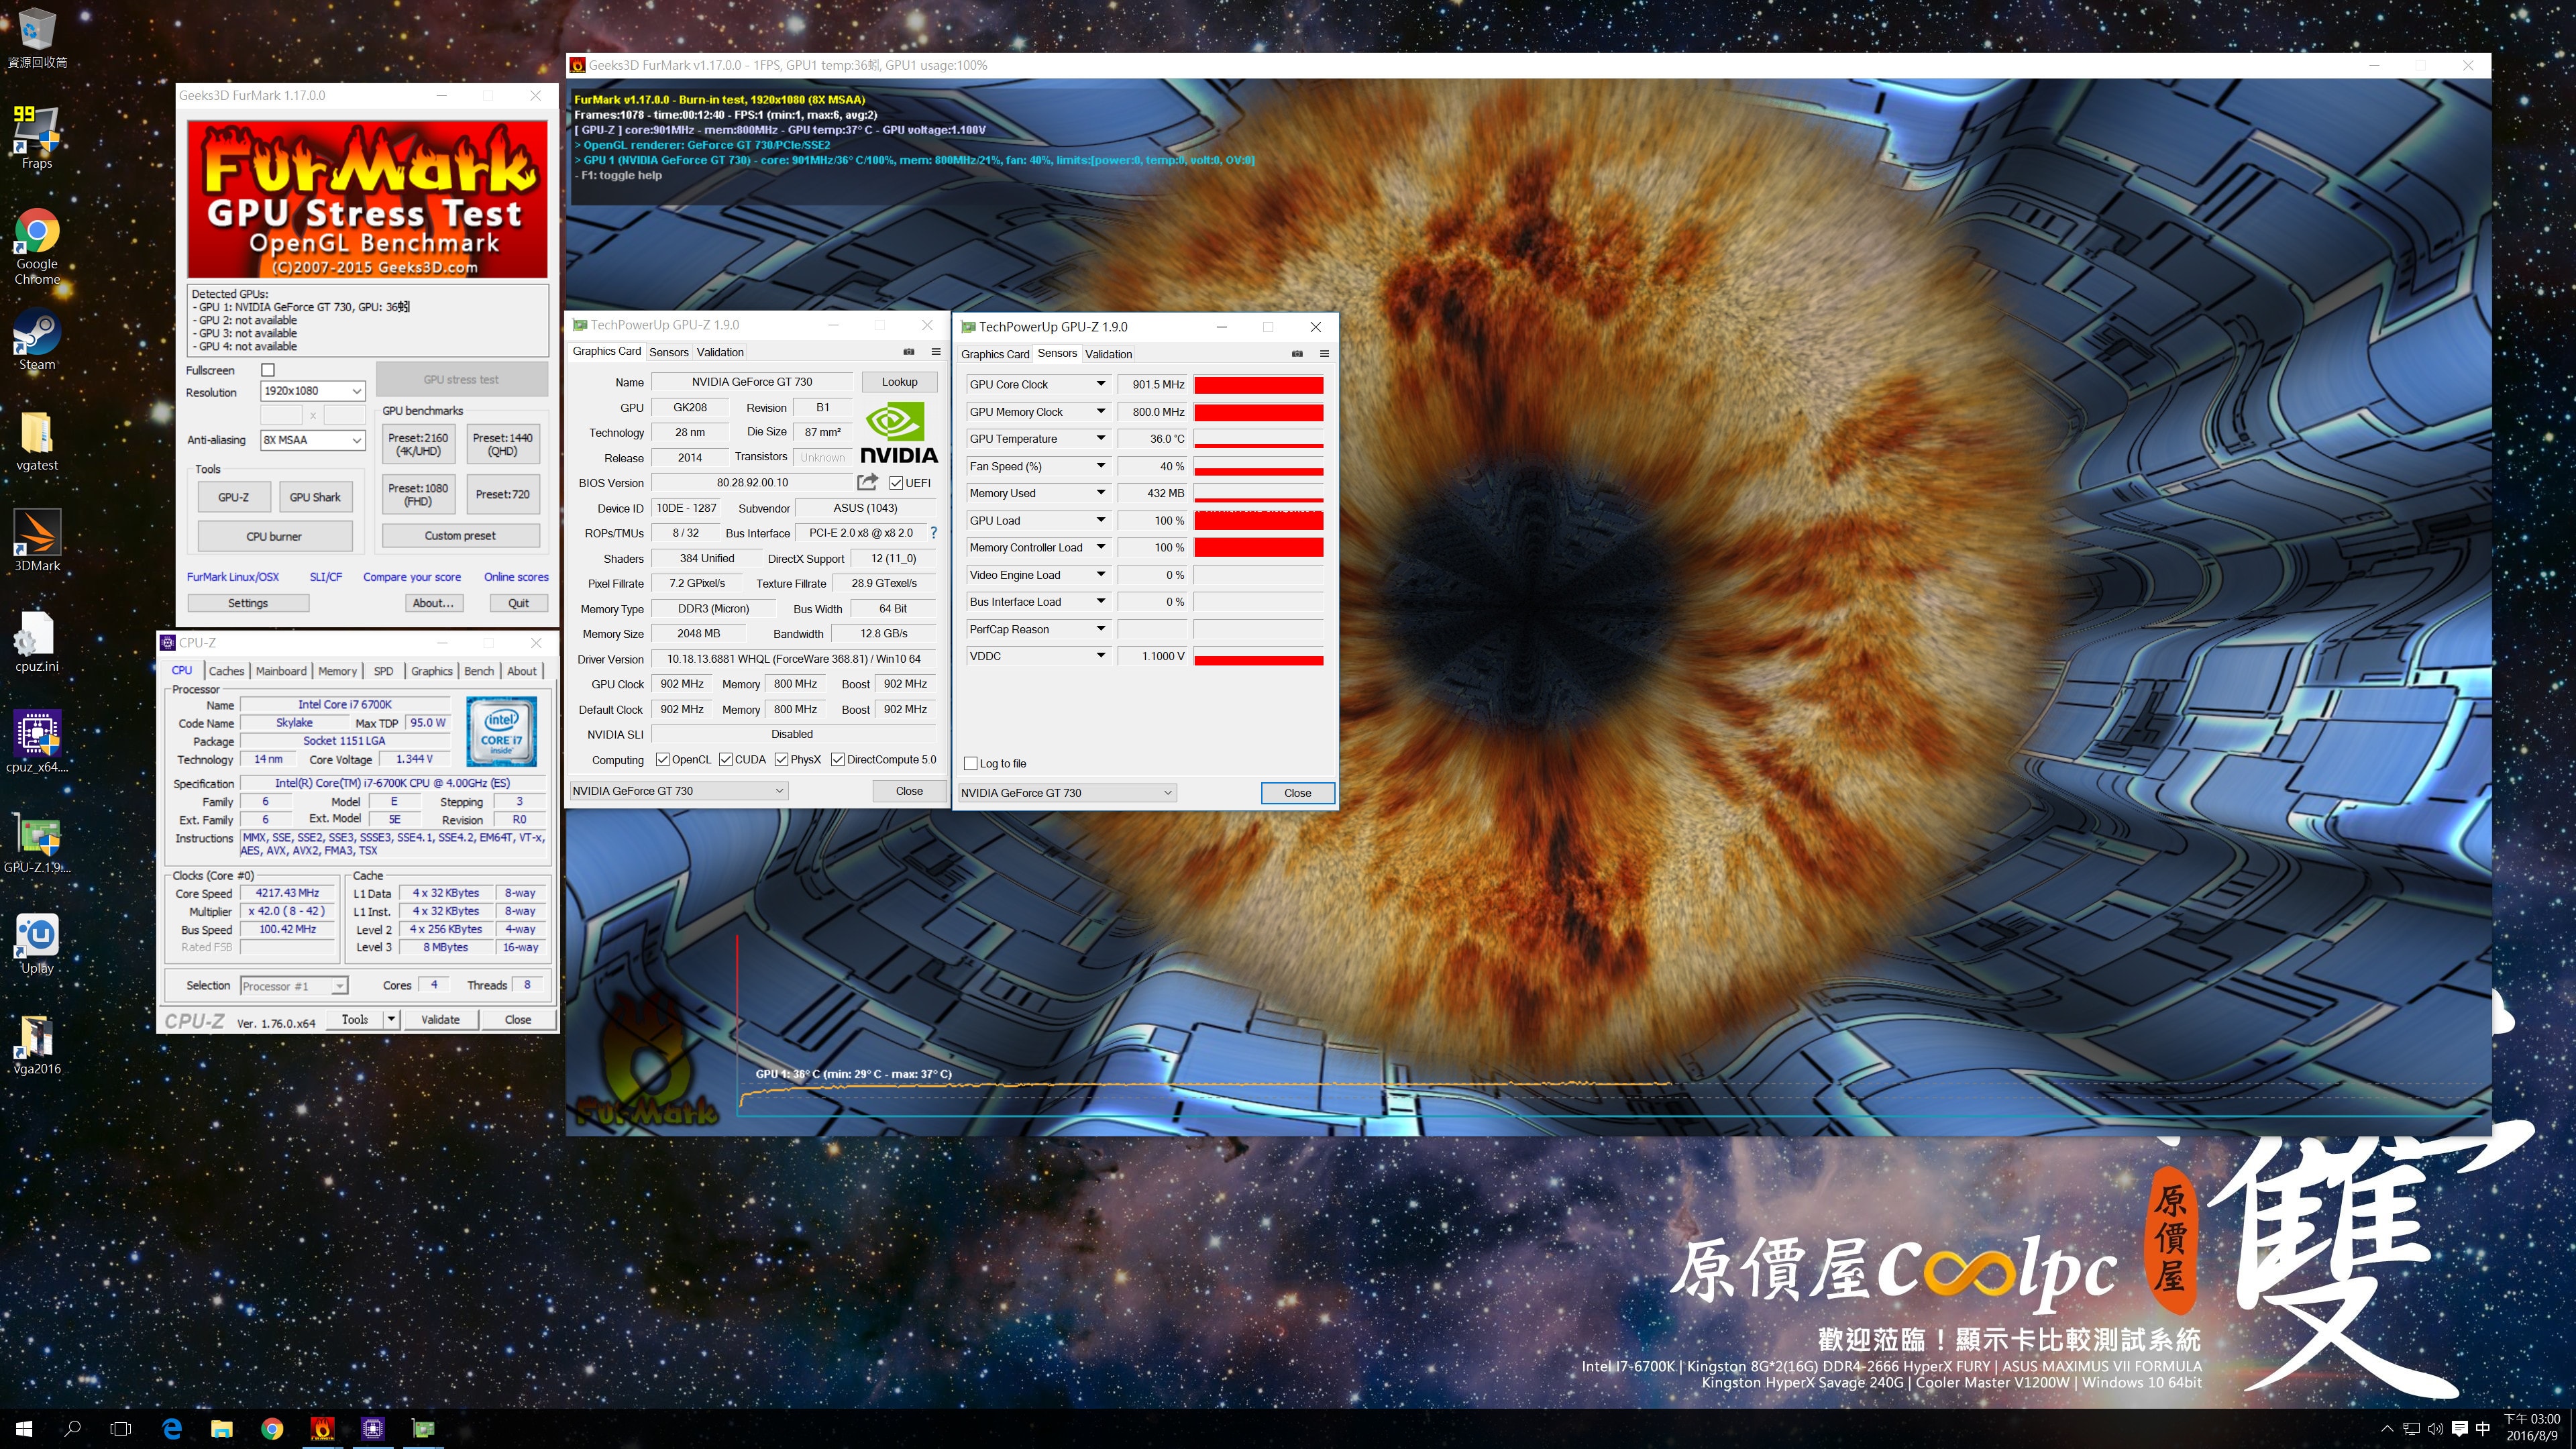Switch to the Caches tab in CPU-Z
Screen dimensions: 2576x1449
click(226, 671)
